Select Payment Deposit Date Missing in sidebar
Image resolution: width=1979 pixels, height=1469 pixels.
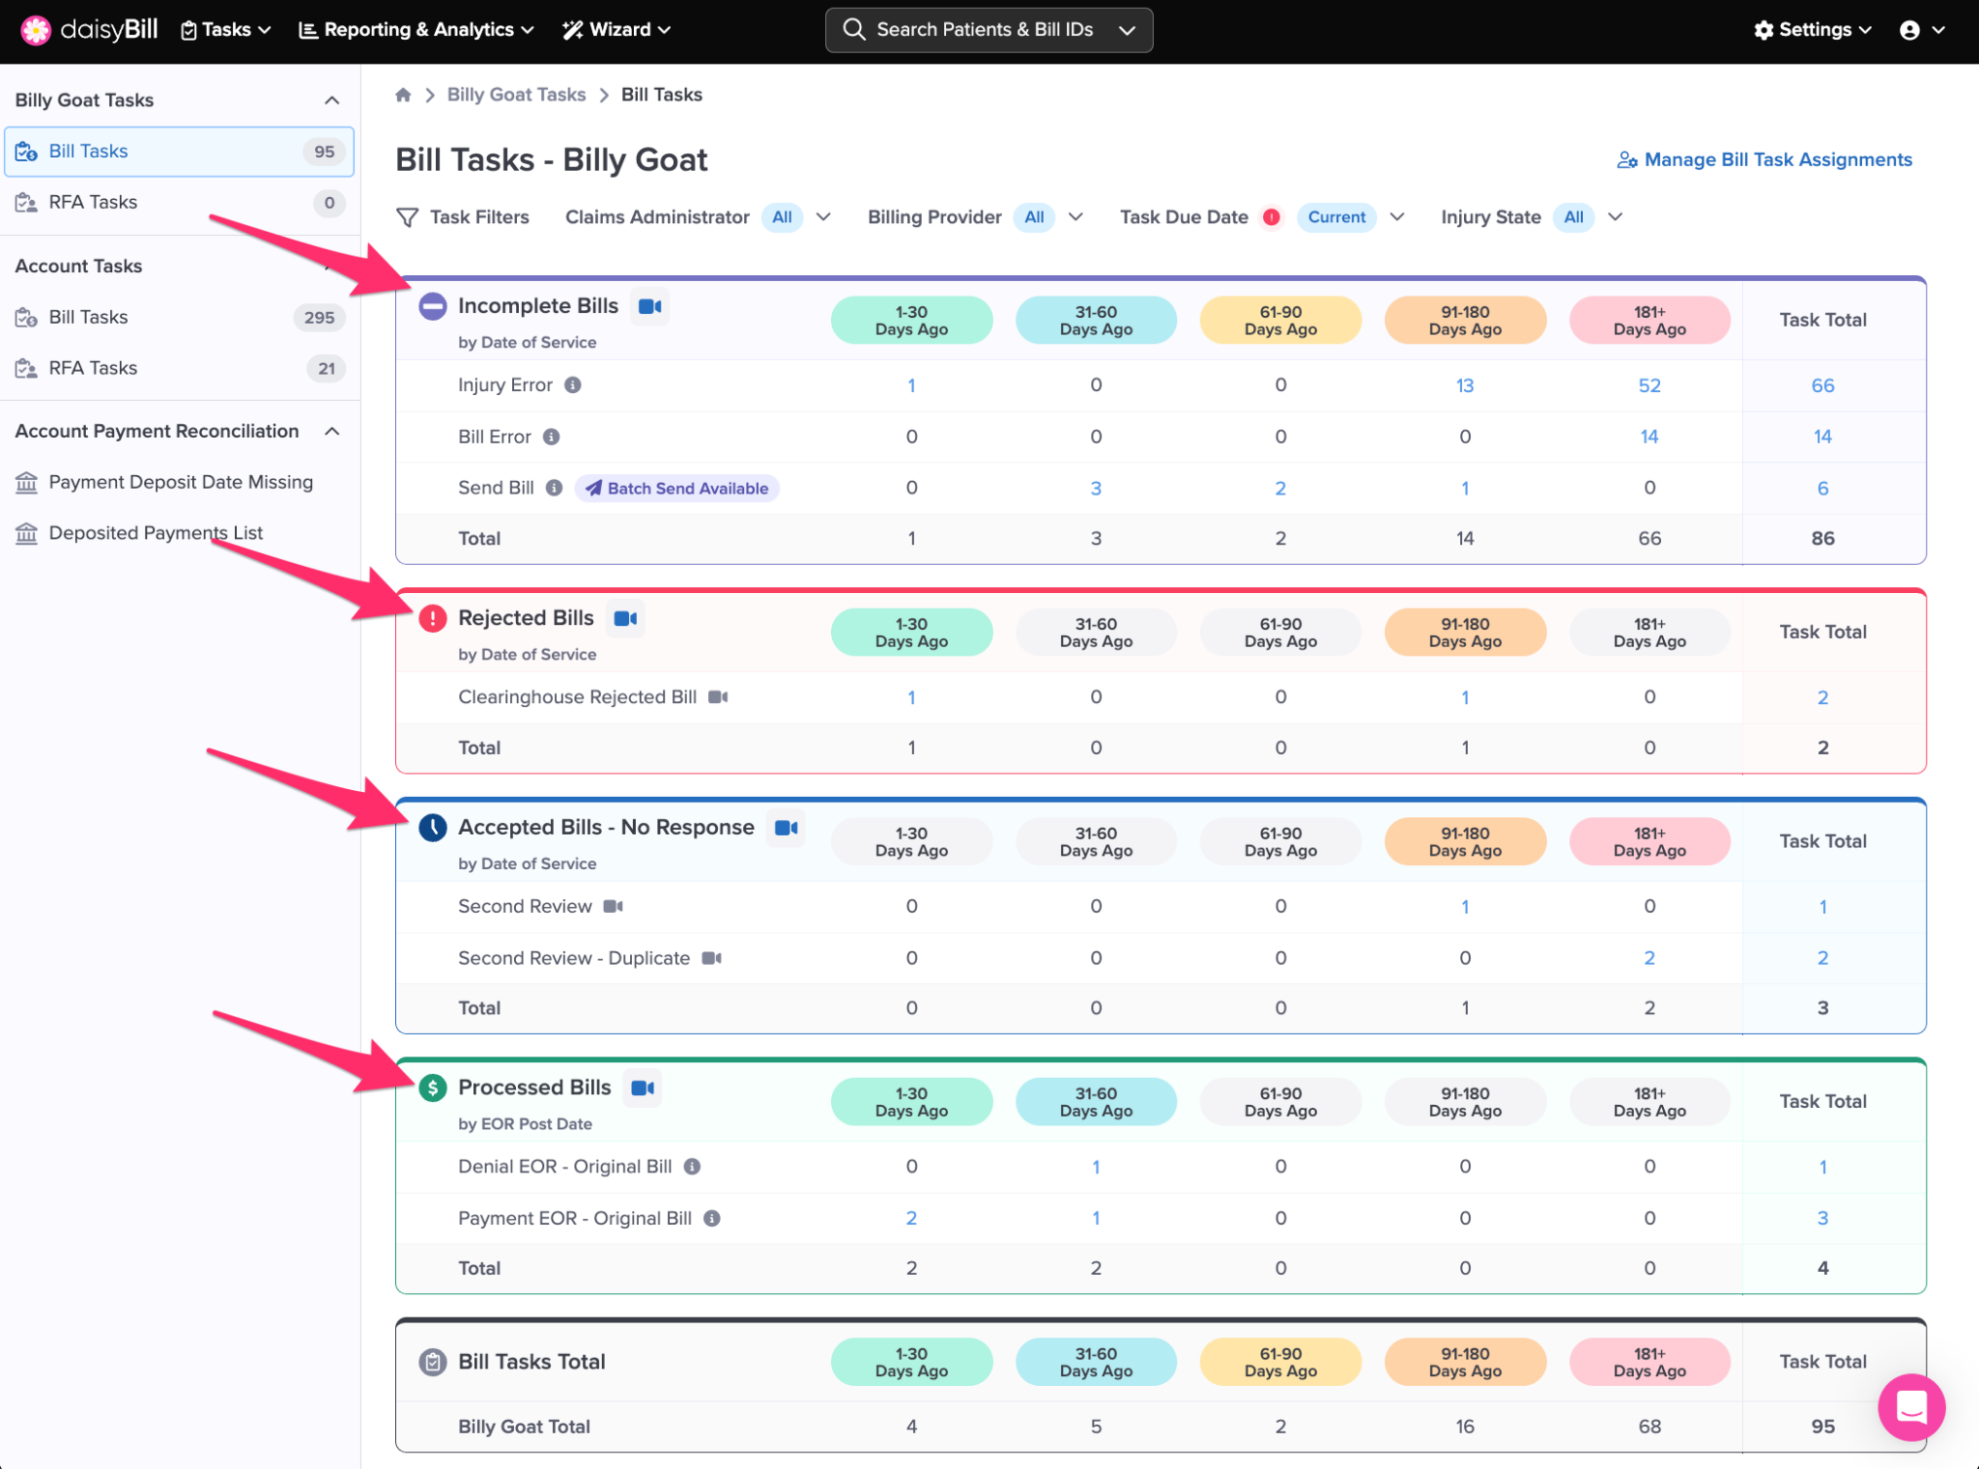pyautogui.click(x=181, y=482)
